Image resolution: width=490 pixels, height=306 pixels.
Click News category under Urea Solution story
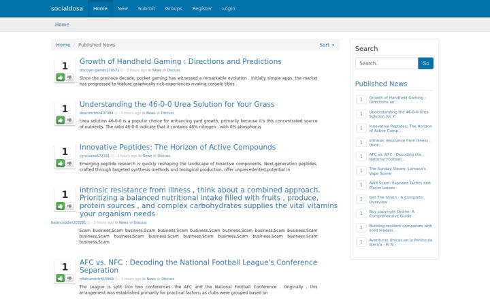[151, 113]
